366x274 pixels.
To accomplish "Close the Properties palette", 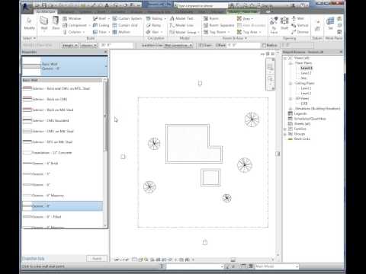I will pos(105,52).
